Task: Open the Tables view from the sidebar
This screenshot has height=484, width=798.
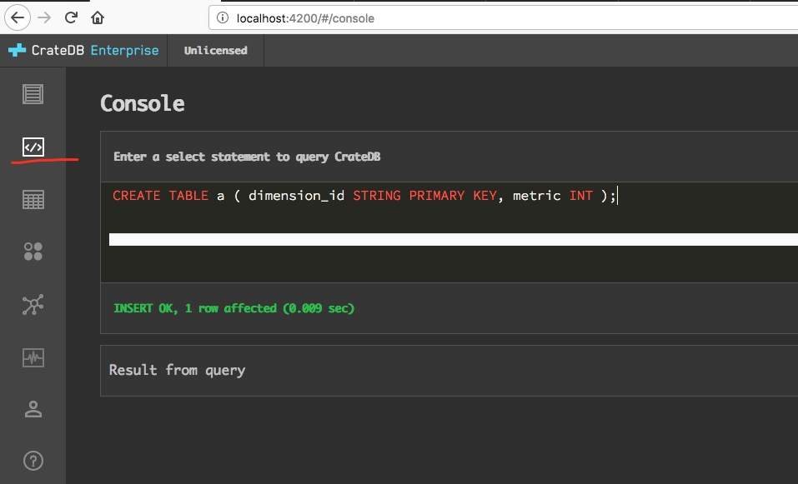Action: click(x=33, y=199)
